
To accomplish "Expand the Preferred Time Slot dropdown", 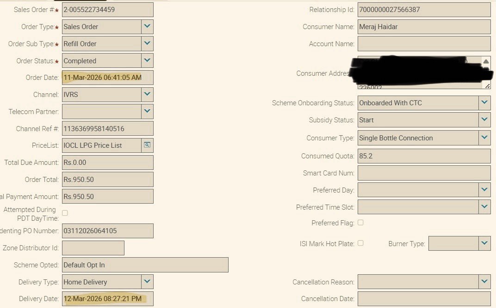I will pos(484,207).
